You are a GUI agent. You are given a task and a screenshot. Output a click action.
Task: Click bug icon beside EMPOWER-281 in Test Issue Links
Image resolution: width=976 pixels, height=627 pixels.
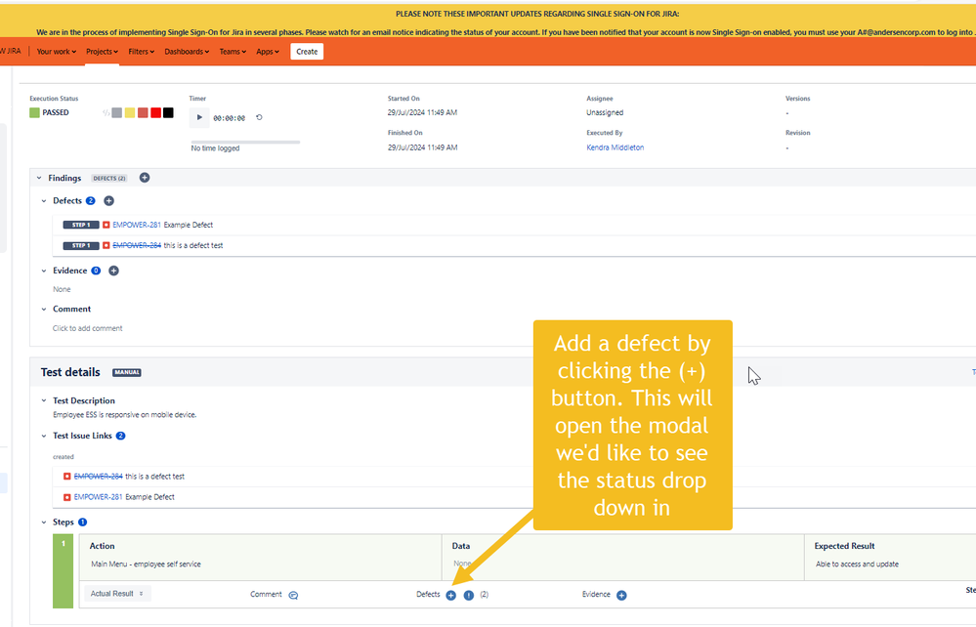tap(67, 497)
